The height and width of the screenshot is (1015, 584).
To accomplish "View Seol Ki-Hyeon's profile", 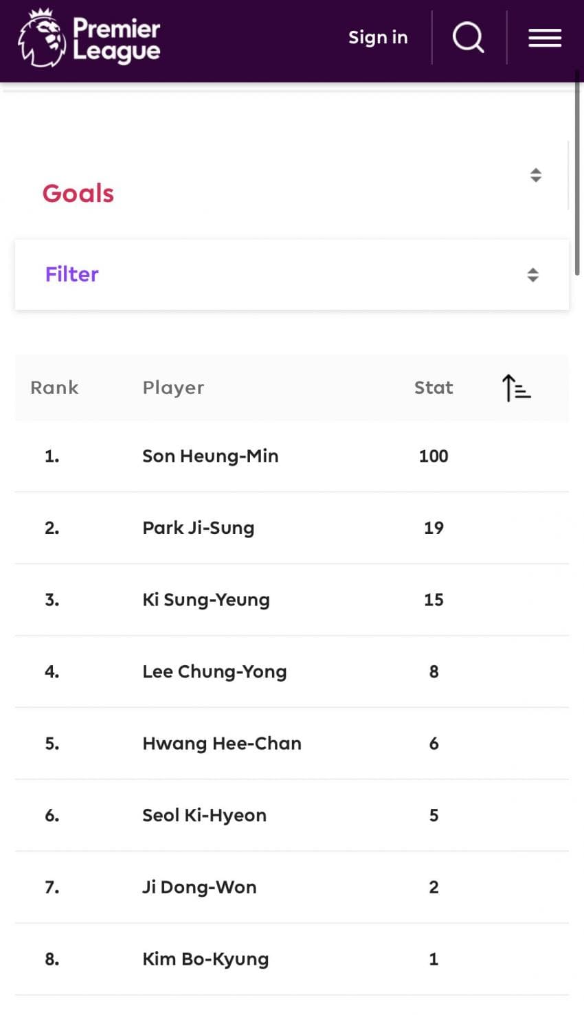I will 204,816.
